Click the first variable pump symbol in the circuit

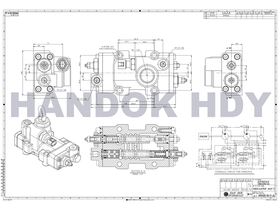(x=225, y=136)
